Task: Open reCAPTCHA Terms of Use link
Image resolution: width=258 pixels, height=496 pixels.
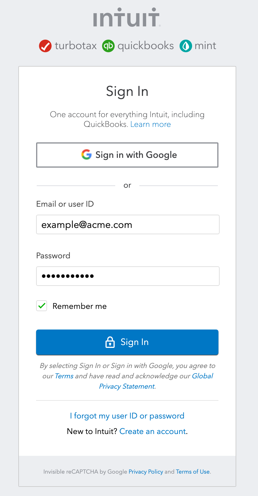Action: 193,472
